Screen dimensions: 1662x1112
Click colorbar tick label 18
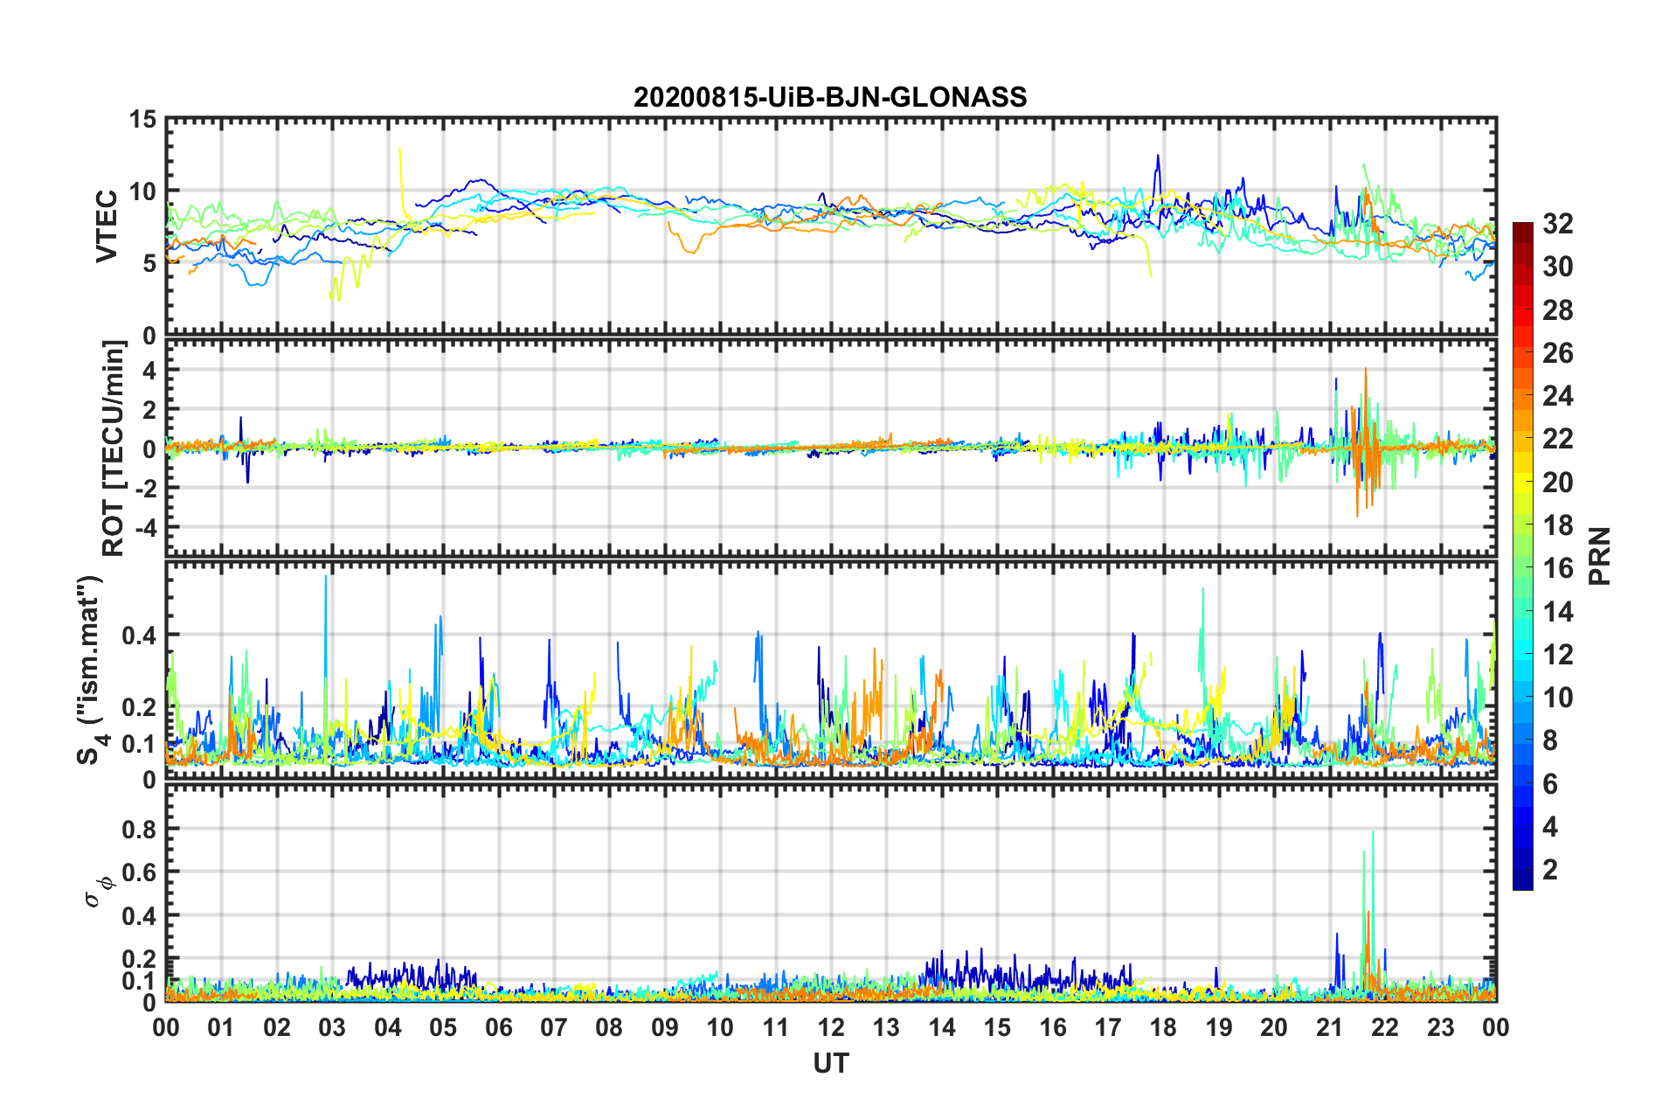(x=1557, y=525)
